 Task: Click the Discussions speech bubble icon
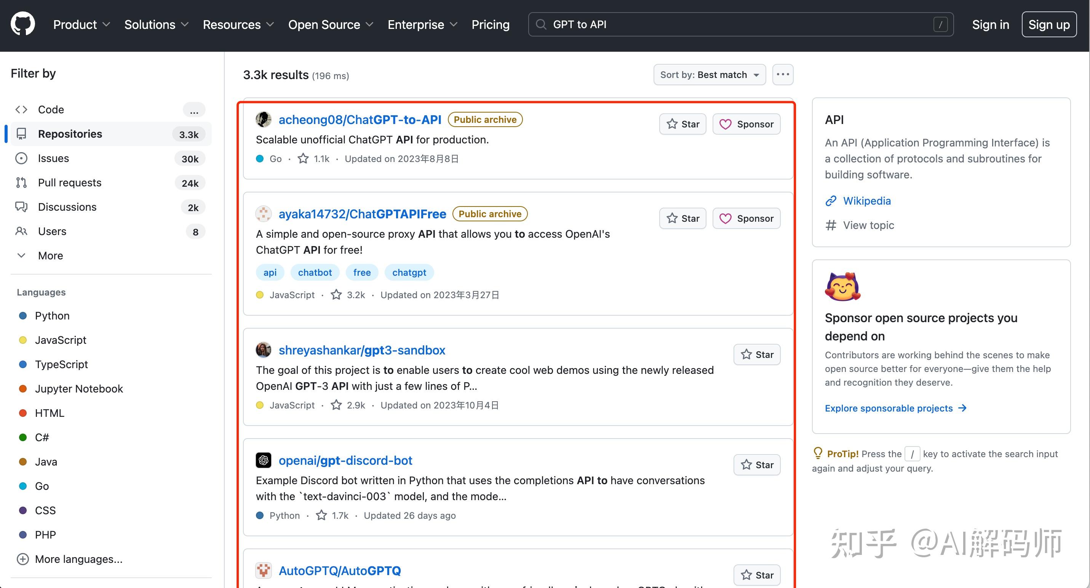click(x=21, y=207)
